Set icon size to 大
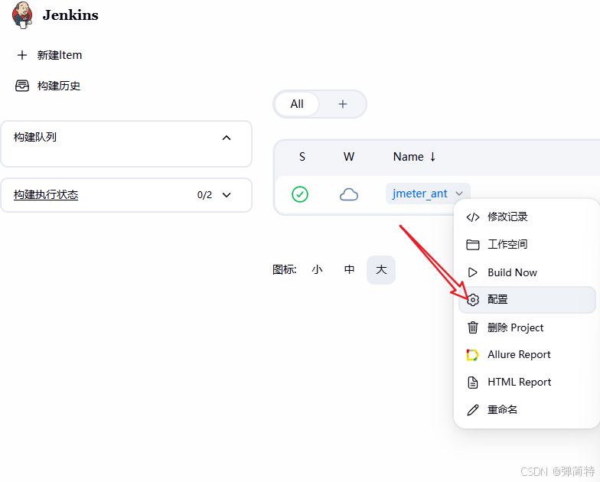Viewport: 600px width, 482px height. [x=381, y=269]
